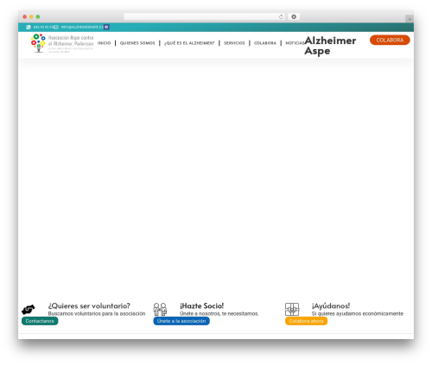Click the green maximize window button
This screenshot has height=365, width=432.
tap(38, 16)
